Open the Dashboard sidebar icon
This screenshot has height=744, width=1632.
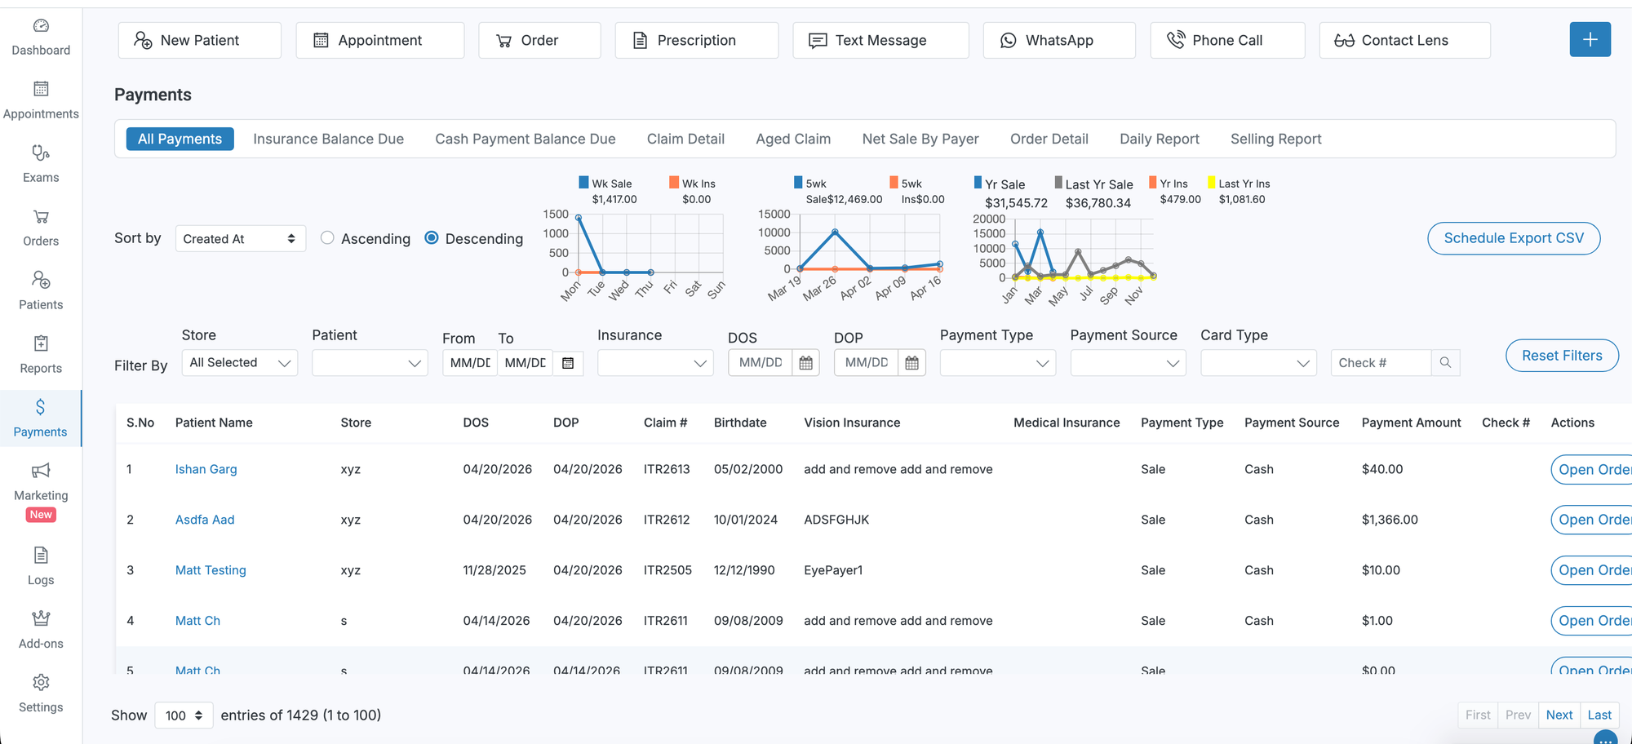coord(41,27)
